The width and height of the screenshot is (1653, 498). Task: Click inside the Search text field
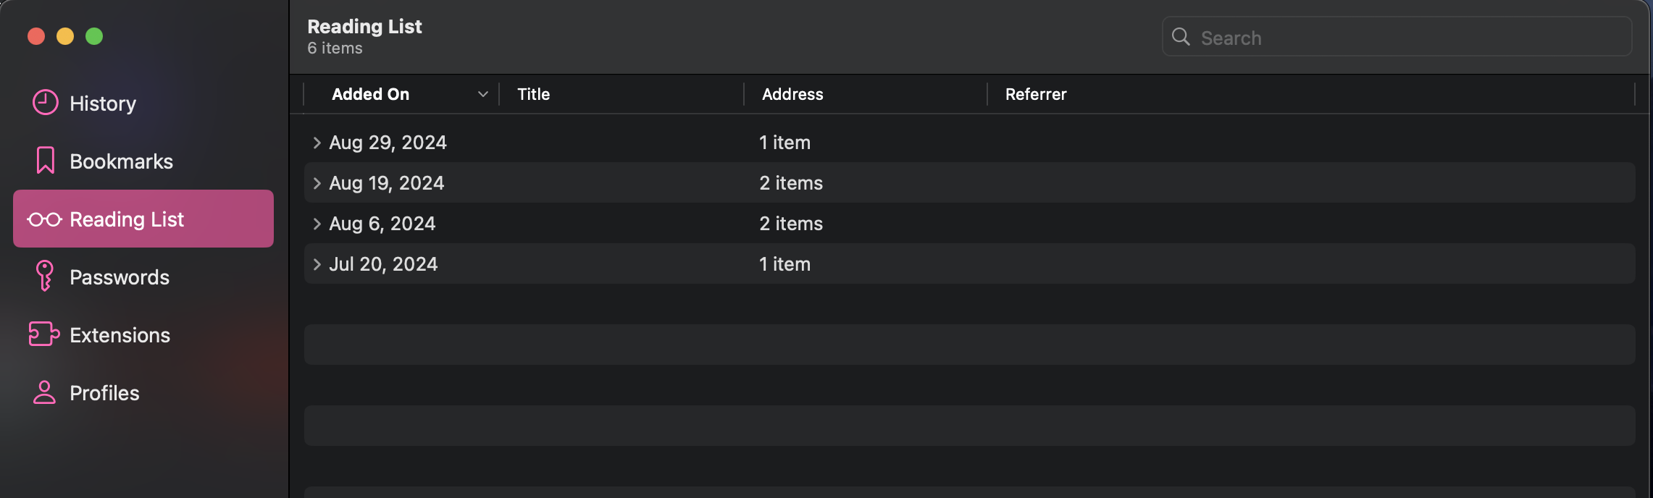[1405, 38]
